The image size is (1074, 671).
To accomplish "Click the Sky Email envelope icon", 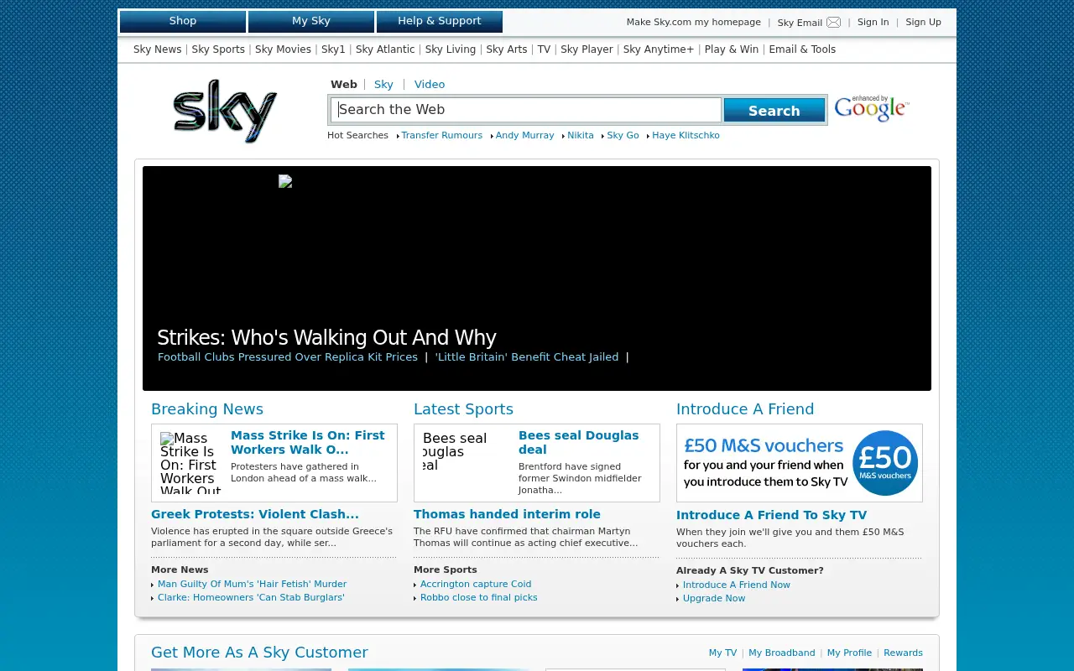I will pyautogui.click(x=833, y=23).
